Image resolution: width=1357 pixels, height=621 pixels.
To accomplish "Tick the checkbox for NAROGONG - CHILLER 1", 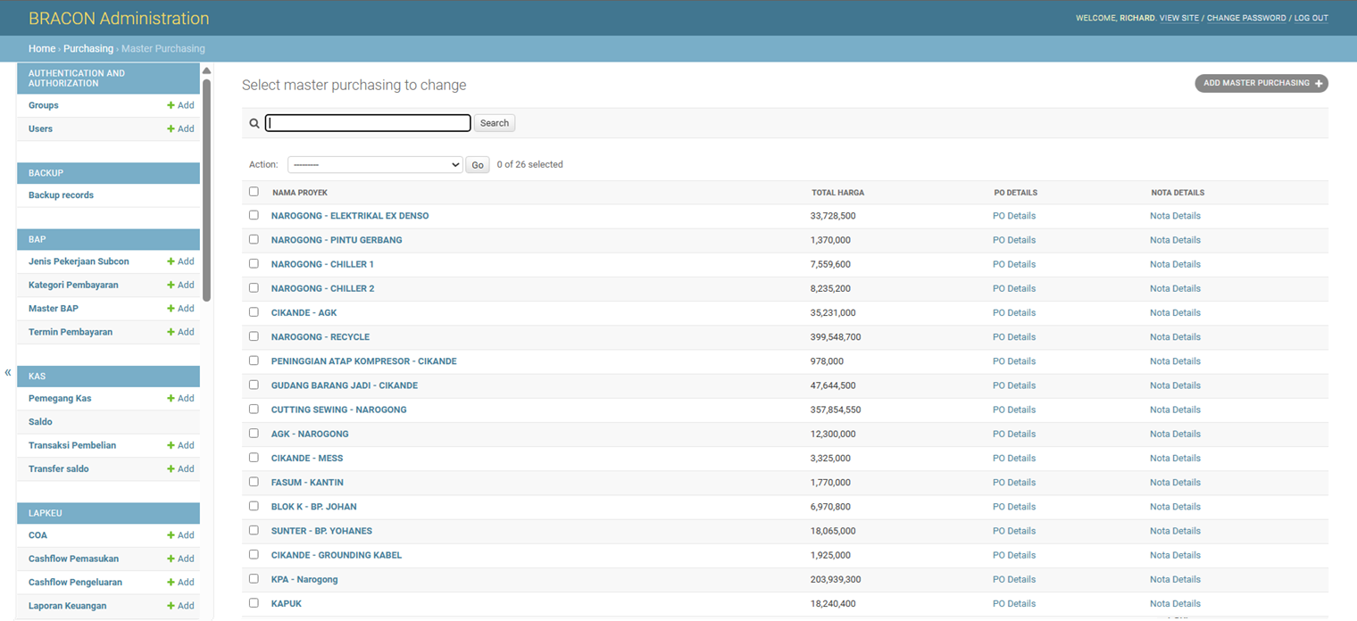I will coord(254,264).
